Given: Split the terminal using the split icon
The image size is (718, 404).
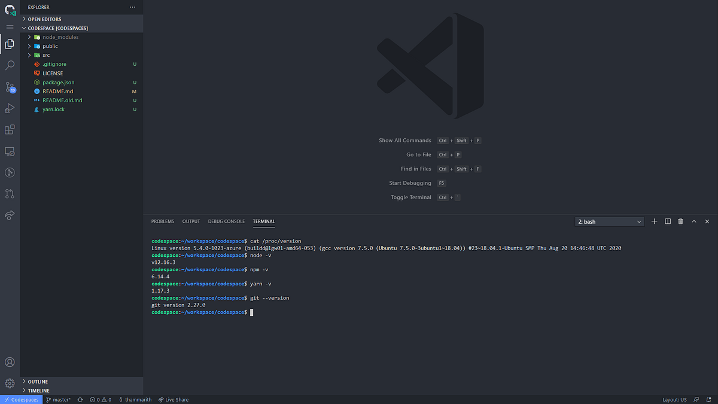Looking at the screenshot, I should click(667, 221).
